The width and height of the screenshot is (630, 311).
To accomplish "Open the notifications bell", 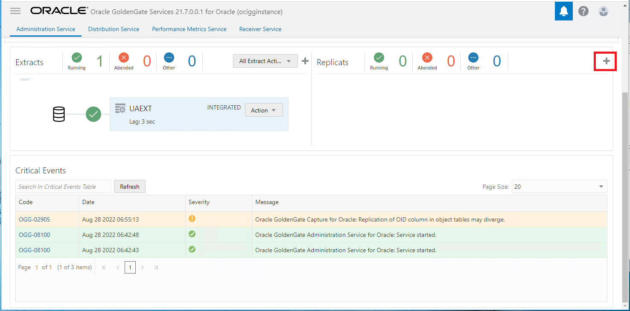I will pos(563,11).
